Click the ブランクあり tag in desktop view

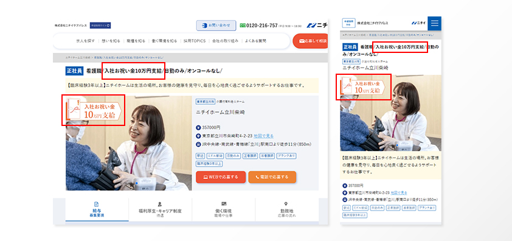click(286, 156)
